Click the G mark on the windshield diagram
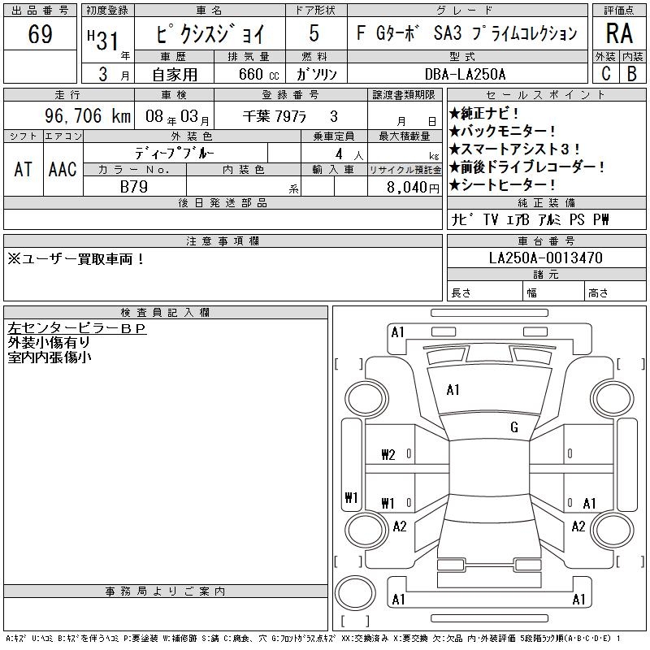This screenshot has width=650, height=650. point(514,427)
